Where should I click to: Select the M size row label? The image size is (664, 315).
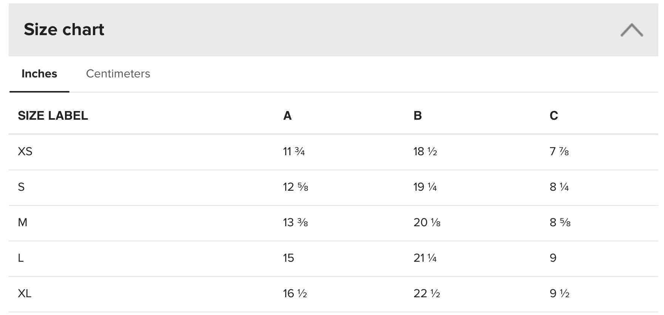pos(23,222)
